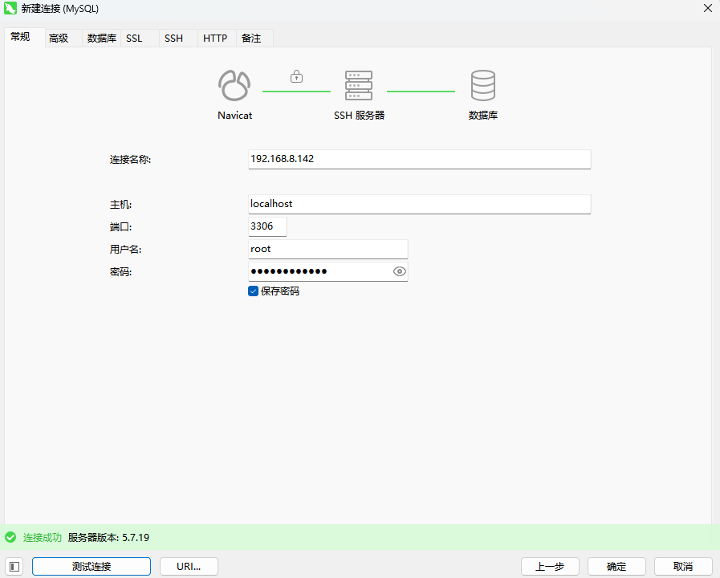Click the SSH server icon in diagram
Screen dimensions: 720x578
coord(359,85)
